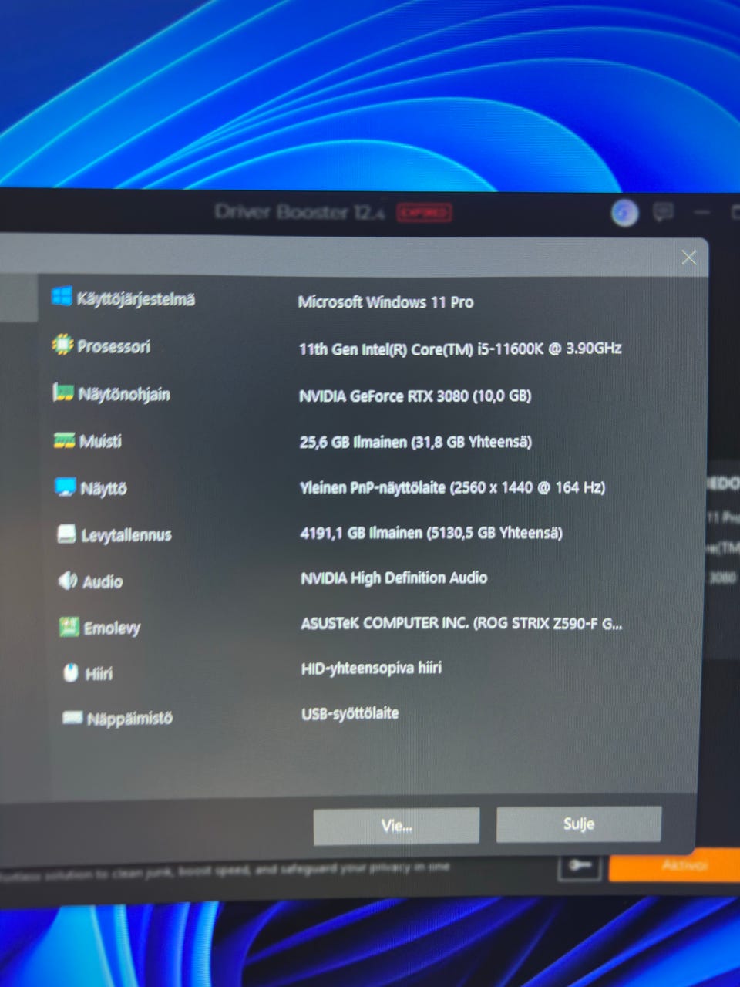Click the 4191,1 GB Ilmainen disk value
The width and height of the screenshot is (740, 987).
[431, 533]
